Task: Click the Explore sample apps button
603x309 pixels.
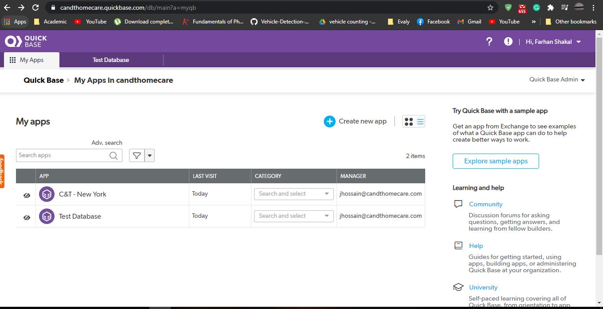Action: tap(496, 161)
